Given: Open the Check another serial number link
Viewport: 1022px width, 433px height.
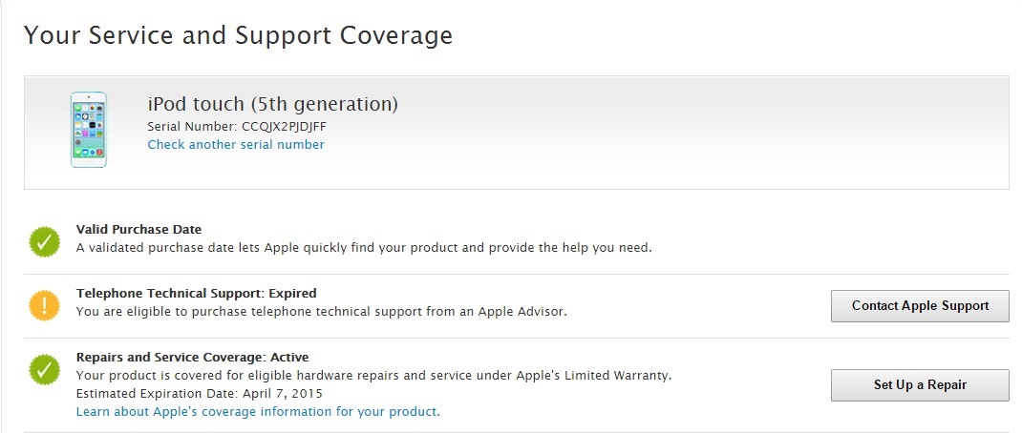Looking at the screenshot, I should (x=236, y=145).
